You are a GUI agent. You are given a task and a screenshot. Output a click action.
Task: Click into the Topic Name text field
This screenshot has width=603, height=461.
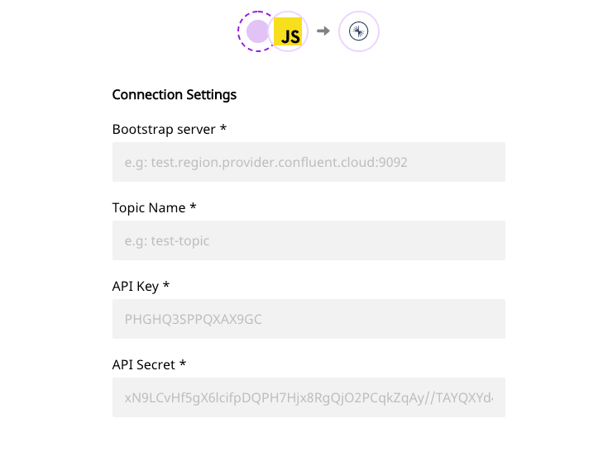click(309, 240)
